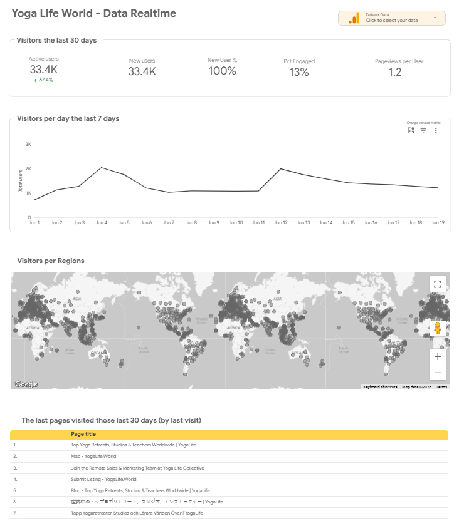Click the Jun 12 peak on line chart
This screenshot has width=459, height=521.
pyautogui.click(x=281, y=169)
